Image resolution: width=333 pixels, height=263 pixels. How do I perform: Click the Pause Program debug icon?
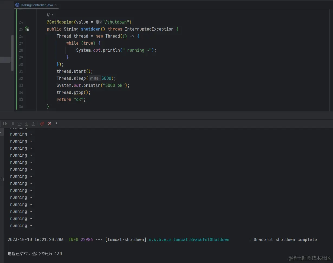coord(12,124)
